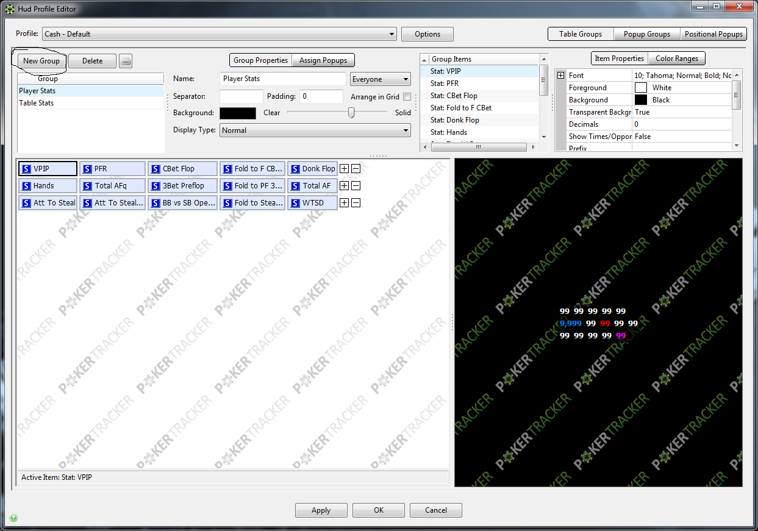Click the Delete group button
The image size is (758, 531).
pos(93,61)
